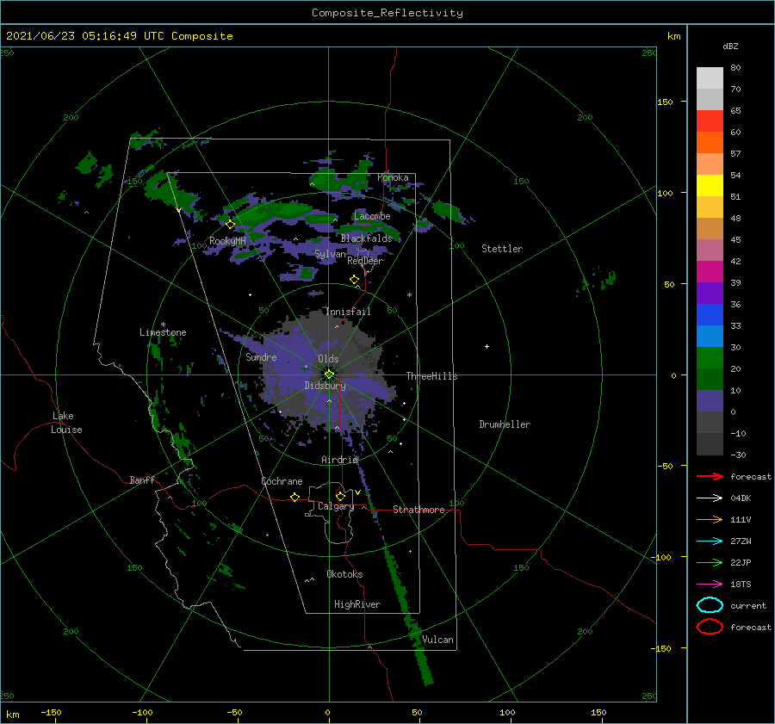Click the Okotoks town label

coord(344,574)
